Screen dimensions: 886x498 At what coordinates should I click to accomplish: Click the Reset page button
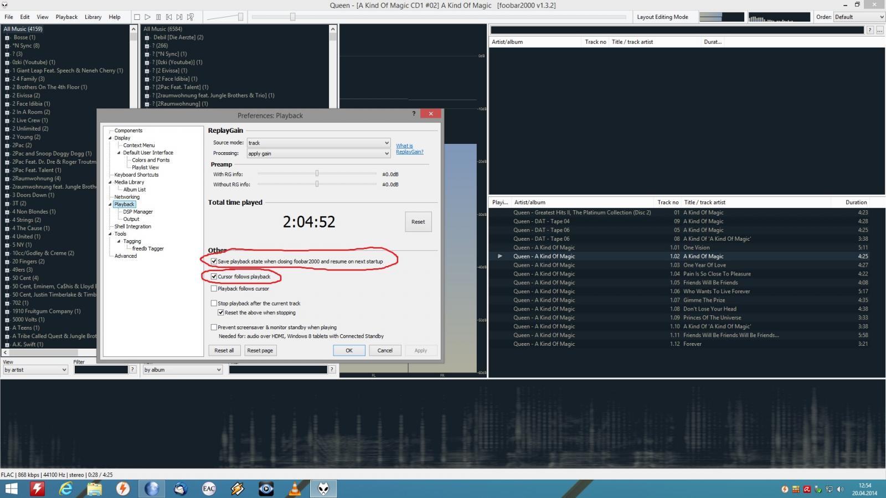pos(260,350)
